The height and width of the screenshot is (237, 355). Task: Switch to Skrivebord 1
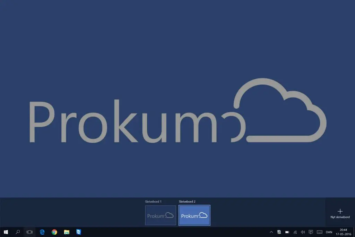click(160, 215)
